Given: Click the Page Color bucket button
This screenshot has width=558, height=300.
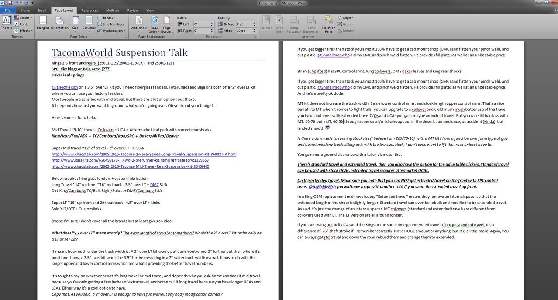Looking at the screenshot, I should [154, 24].
